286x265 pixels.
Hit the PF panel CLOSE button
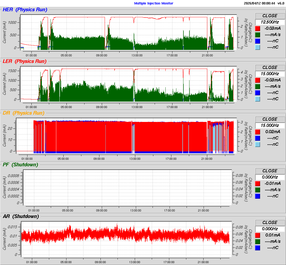pos(270,171)
